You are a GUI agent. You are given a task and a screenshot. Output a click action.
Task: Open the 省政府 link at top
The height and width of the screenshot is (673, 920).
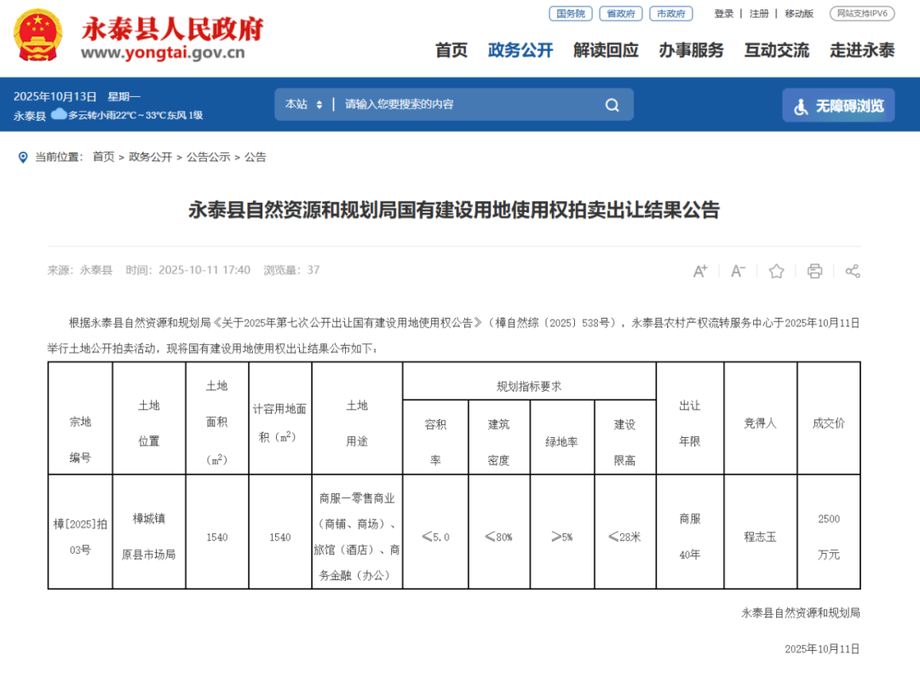click(x=620, y=14)
